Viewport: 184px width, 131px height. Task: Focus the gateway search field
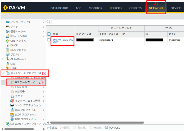[117, 22]
